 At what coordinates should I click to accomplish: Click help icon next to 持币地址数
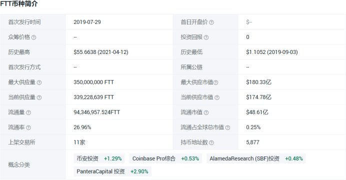click(211, 142)
